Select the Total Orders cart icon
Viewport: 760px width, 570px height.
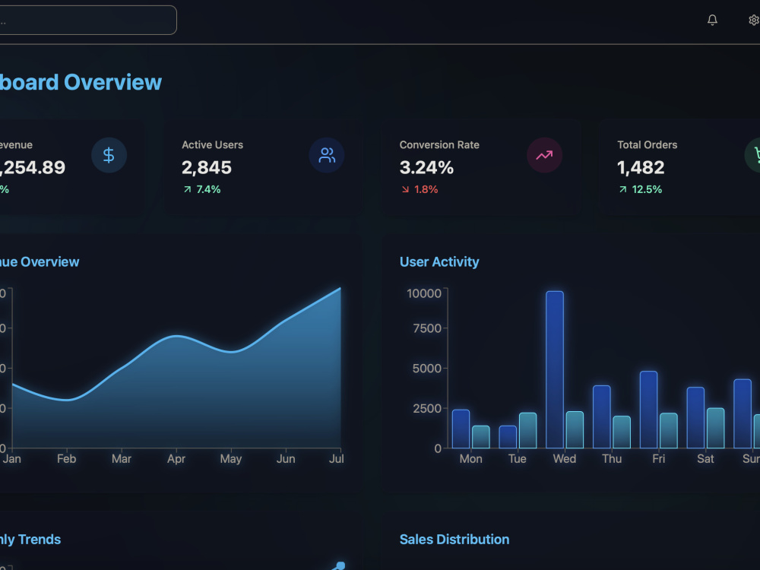tap(752, 155)
